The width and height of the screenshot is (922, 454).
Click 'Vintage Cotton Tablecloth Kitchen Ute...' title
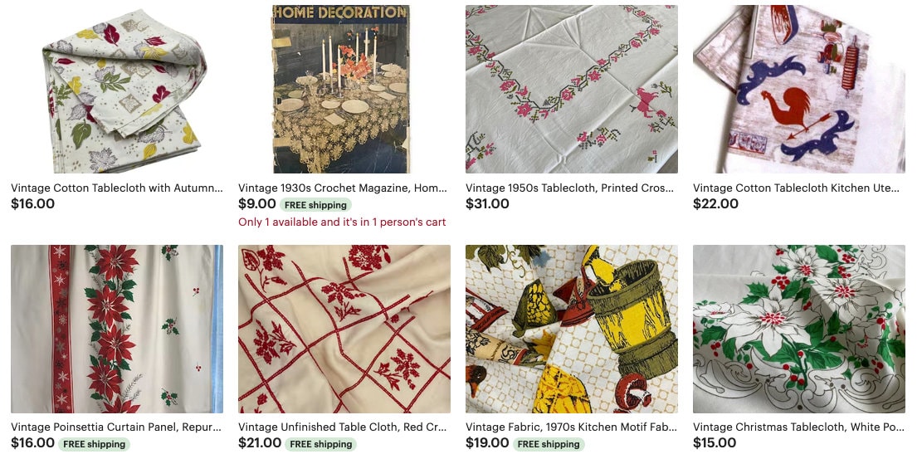click(797, 188)
